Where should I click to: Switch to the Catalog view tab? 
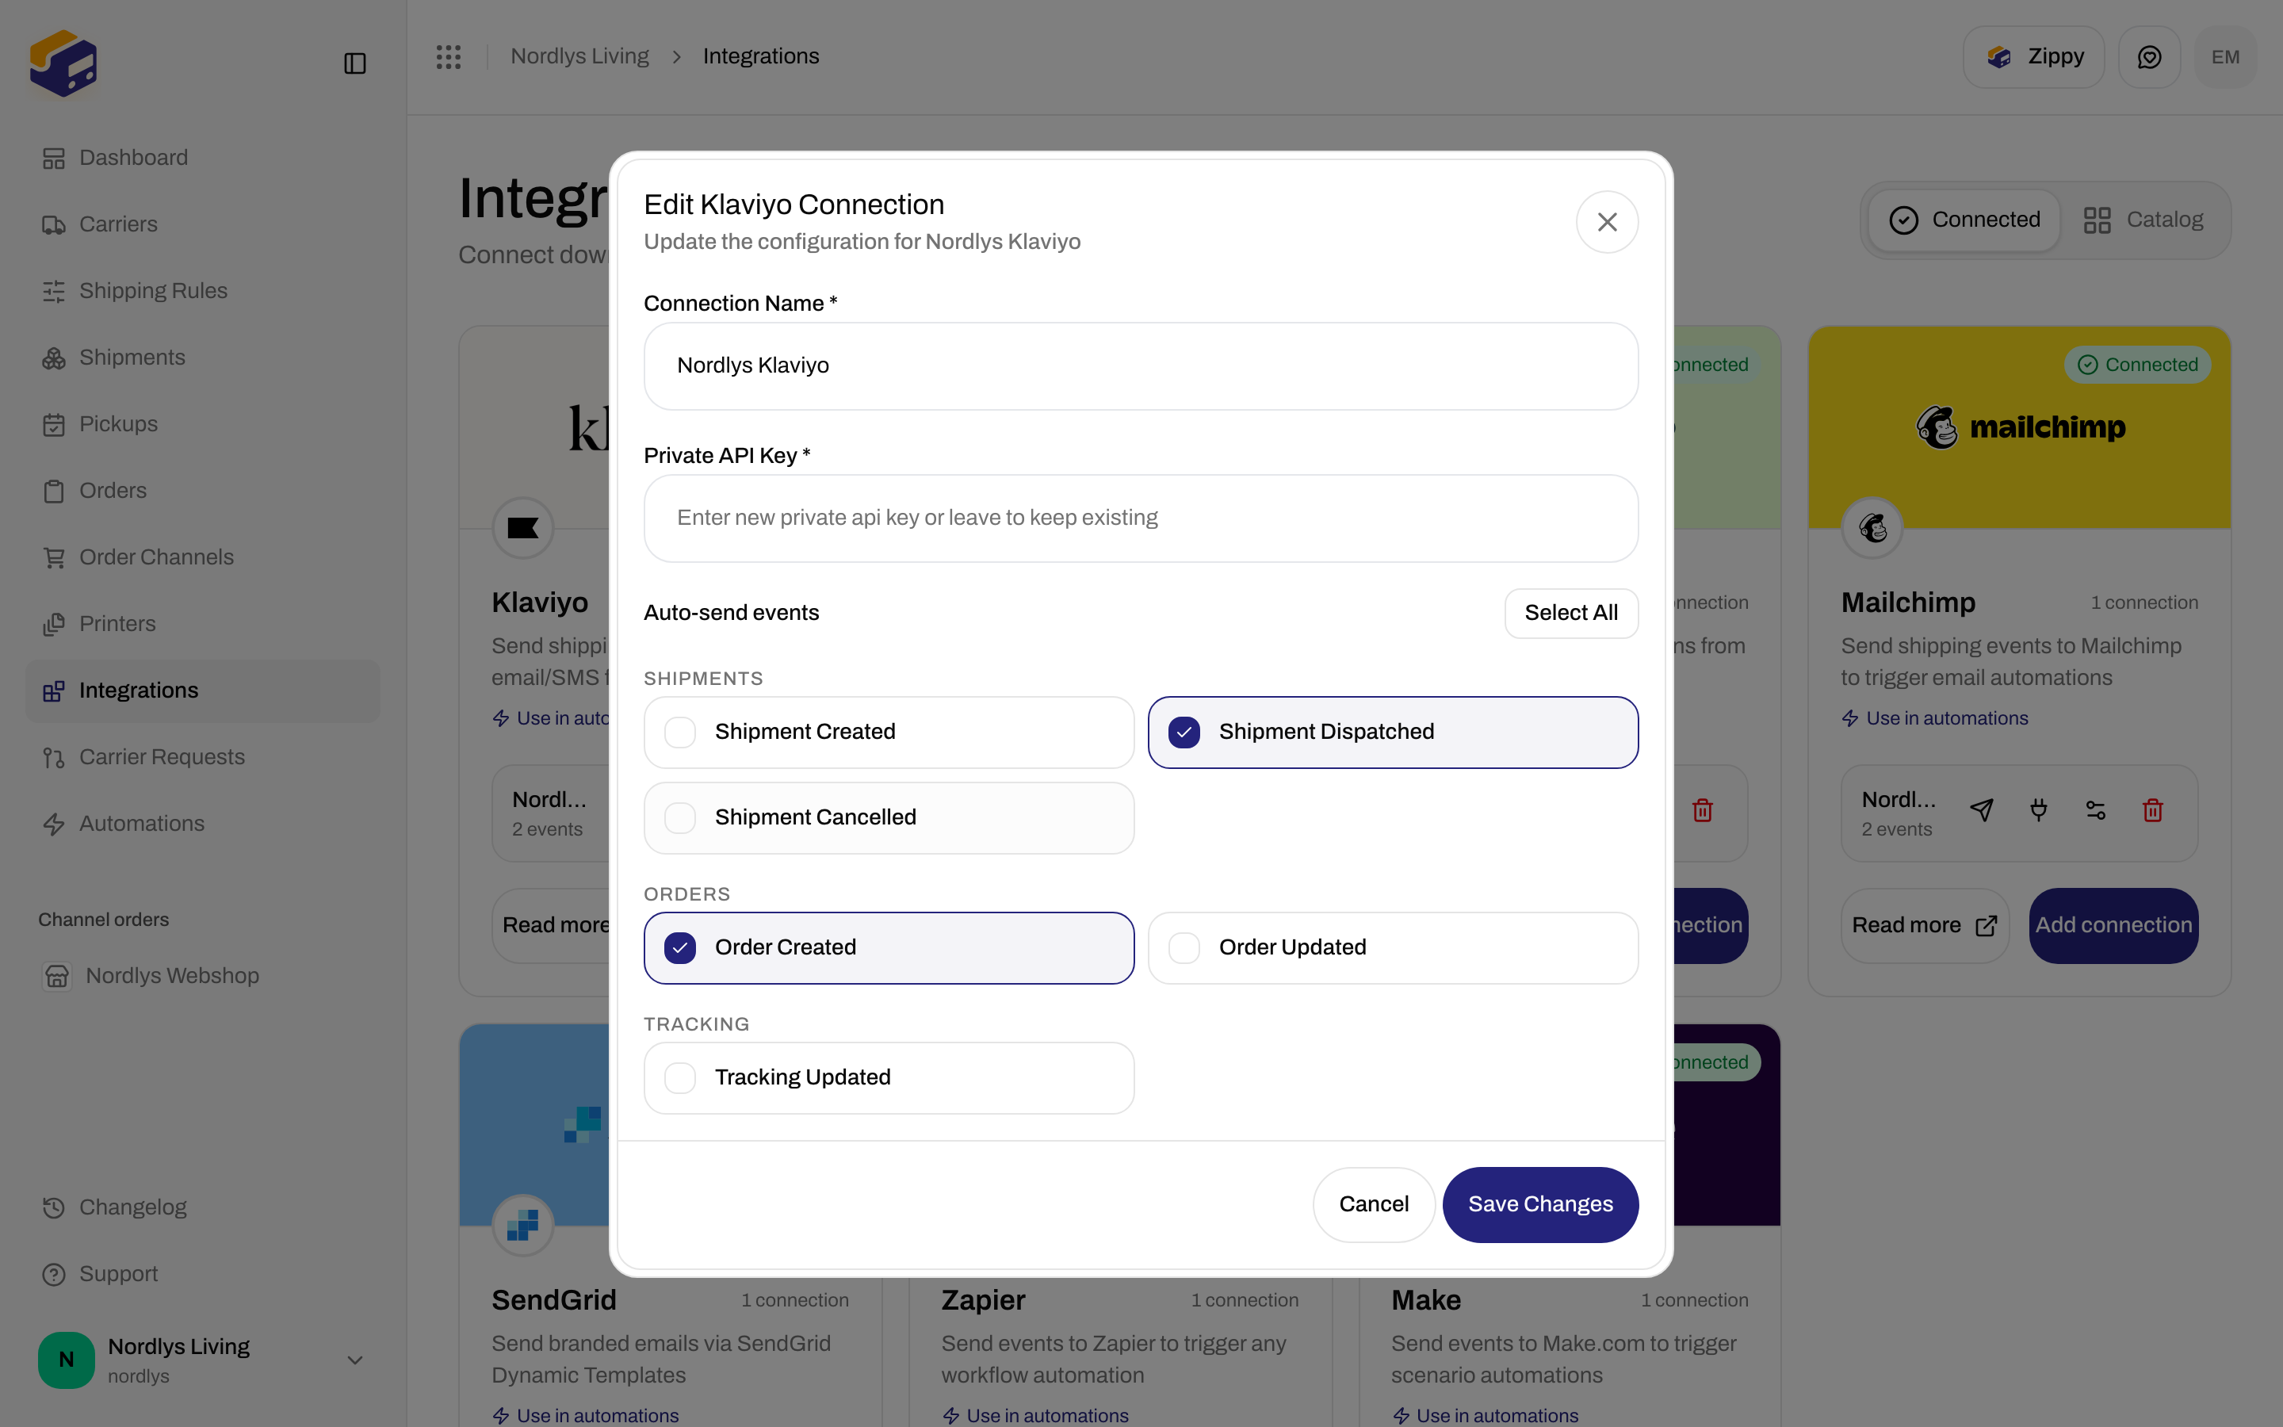[x=2143, y=220]
